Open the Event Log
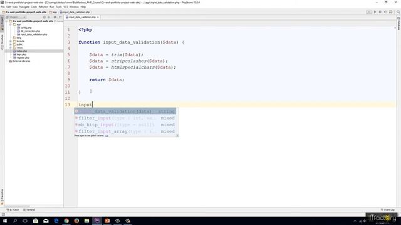Viewport: 401px width, 225px height. click(x=388, y=210)
